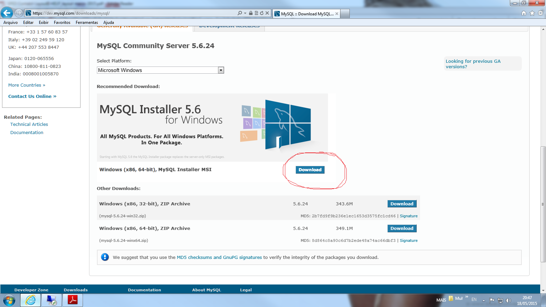
Task: Open the Home page icon
Action: [524, 13]
